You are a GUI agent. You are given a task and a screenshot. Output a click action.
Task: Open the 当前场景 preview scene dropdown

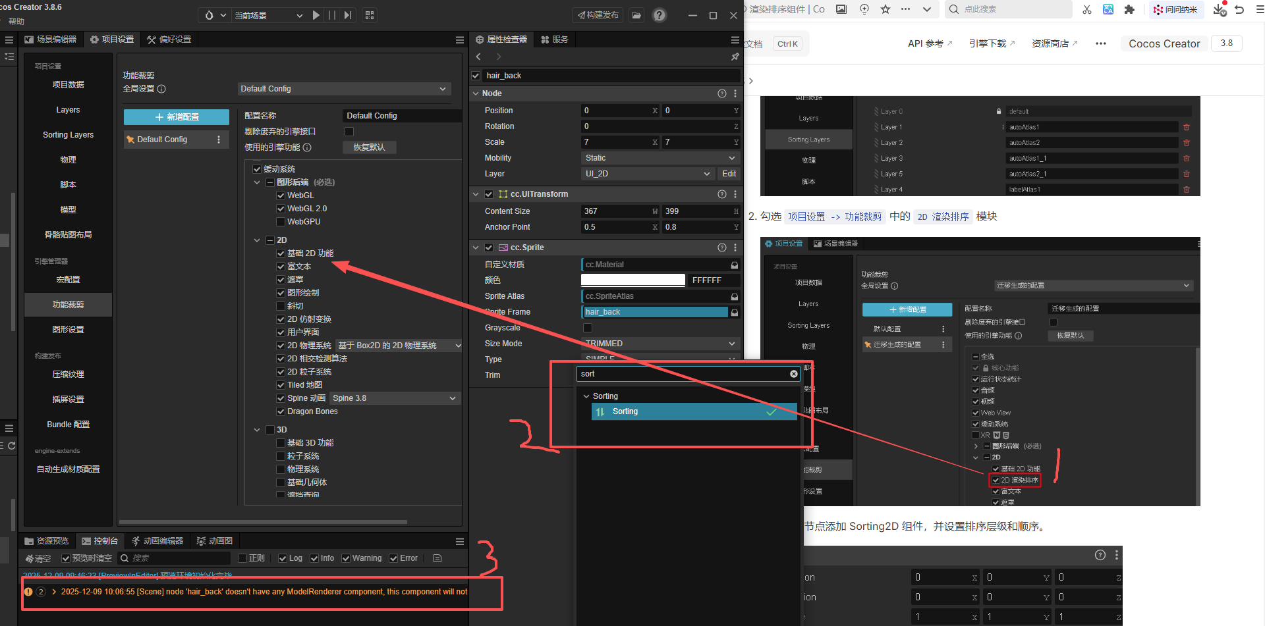coord(269,15)
